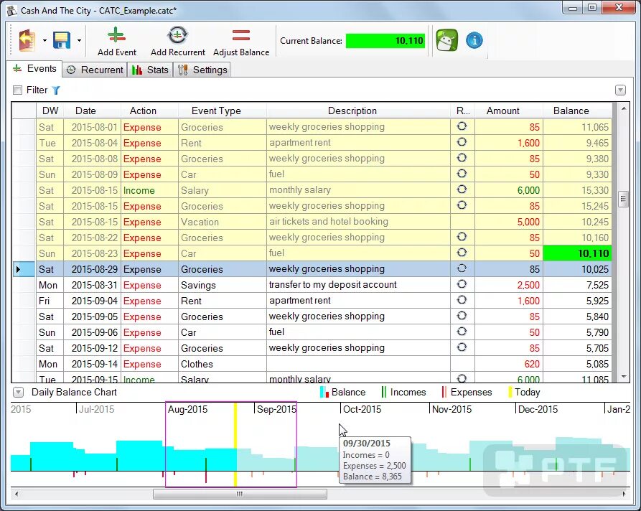
Task: Click the Balance legend color marker
Action: click(x=324, y=392)
